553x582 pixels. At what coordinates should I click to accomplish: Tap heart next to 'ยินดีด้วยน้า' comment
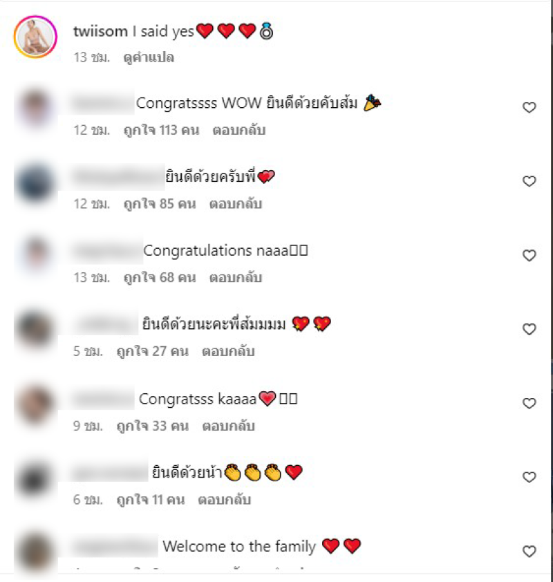(x=529, y=477)
